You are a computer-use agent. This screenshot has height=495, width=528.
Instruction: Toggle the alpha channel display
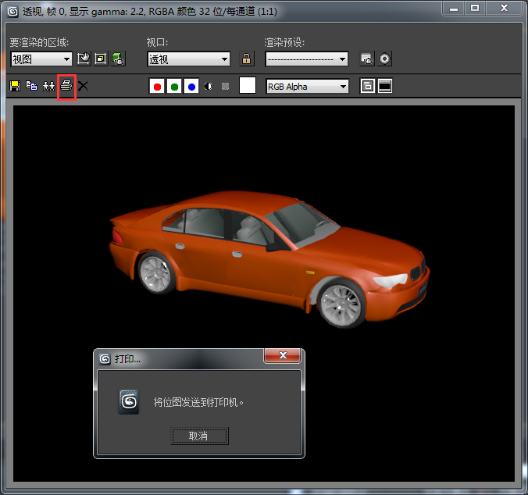pos(209,87)
